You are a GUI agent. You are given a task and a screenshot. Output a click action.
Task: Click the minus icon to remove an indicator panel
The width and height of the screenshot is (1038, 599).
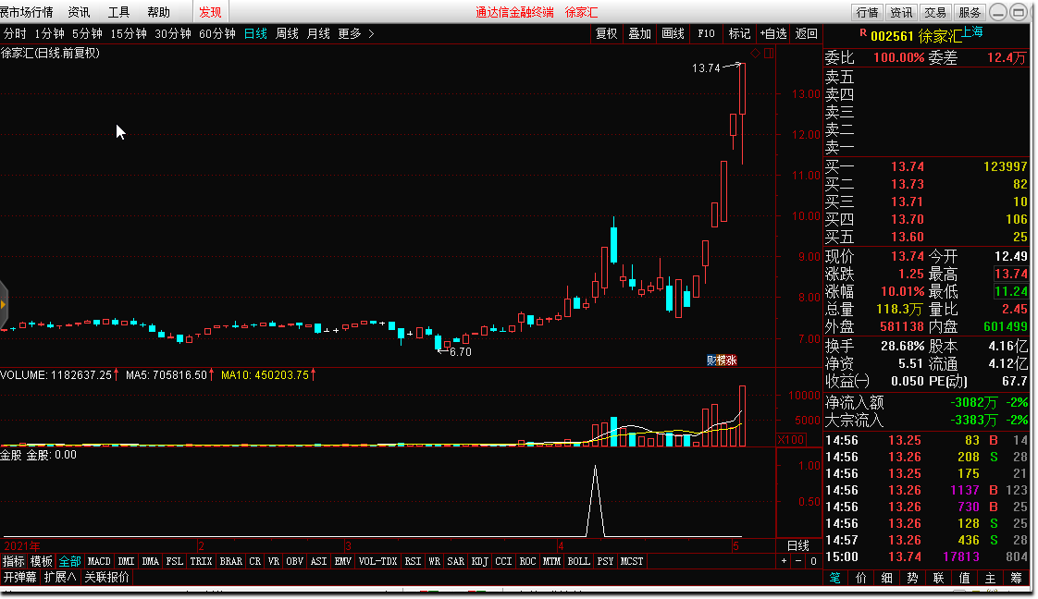(798, 561)
